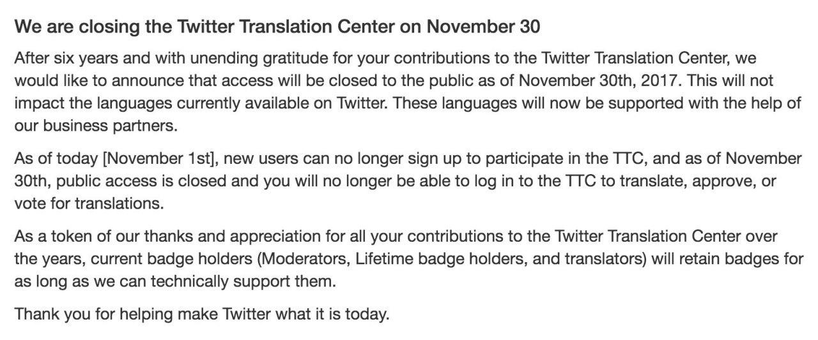
Task: Click "November 30" in the heading
Action: click(483, 27)
